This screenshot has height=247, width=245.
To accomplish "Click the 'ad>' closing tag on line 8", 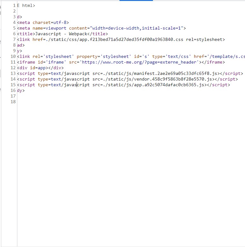I will pyautogui.click(x=21, y=45).
